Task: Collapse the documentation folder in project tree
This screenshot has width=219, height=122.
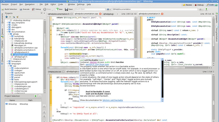Action: click(x=8, y=32)
